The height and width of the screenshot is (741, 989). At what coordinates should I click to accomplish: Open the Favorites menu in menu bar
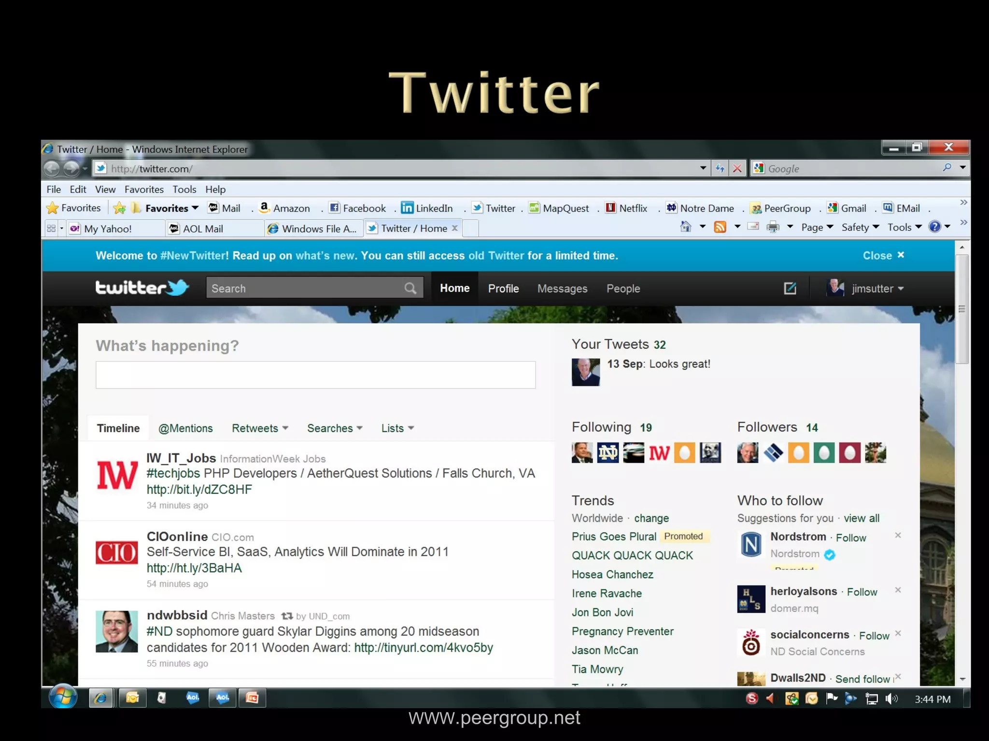pyautogui.click(x=143, y=190)
